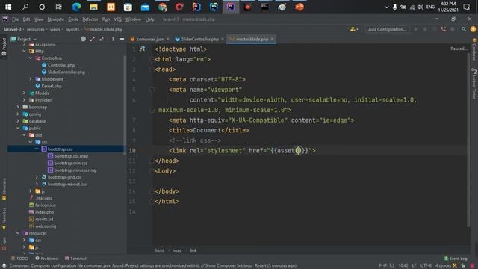Hide the Project panel with minus icon
Screen dimensions: 478x269
[122, 39]
